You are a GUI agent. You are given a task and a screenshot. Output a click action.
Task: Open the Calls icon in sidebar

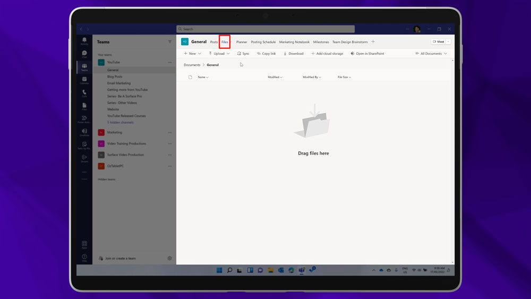[84, 93]
